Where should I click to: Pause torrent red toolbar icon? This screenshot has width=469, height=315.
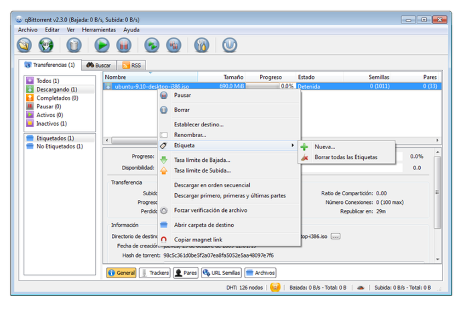point(124,45)
